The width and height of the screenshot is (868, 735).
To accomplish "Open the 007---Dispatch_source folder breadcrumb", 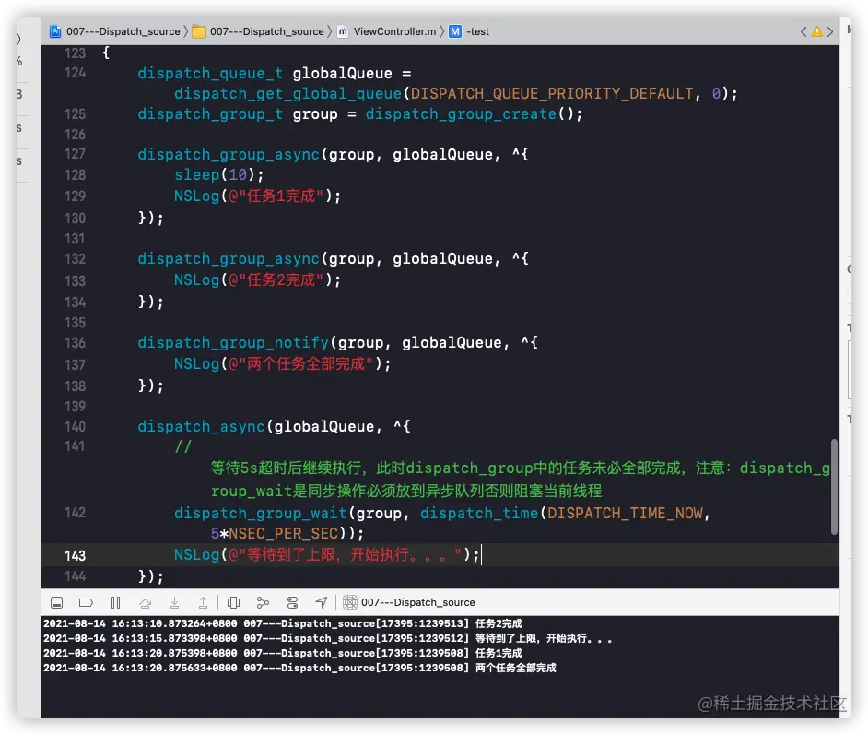I will pyautogui.click(x=267, y=31).
